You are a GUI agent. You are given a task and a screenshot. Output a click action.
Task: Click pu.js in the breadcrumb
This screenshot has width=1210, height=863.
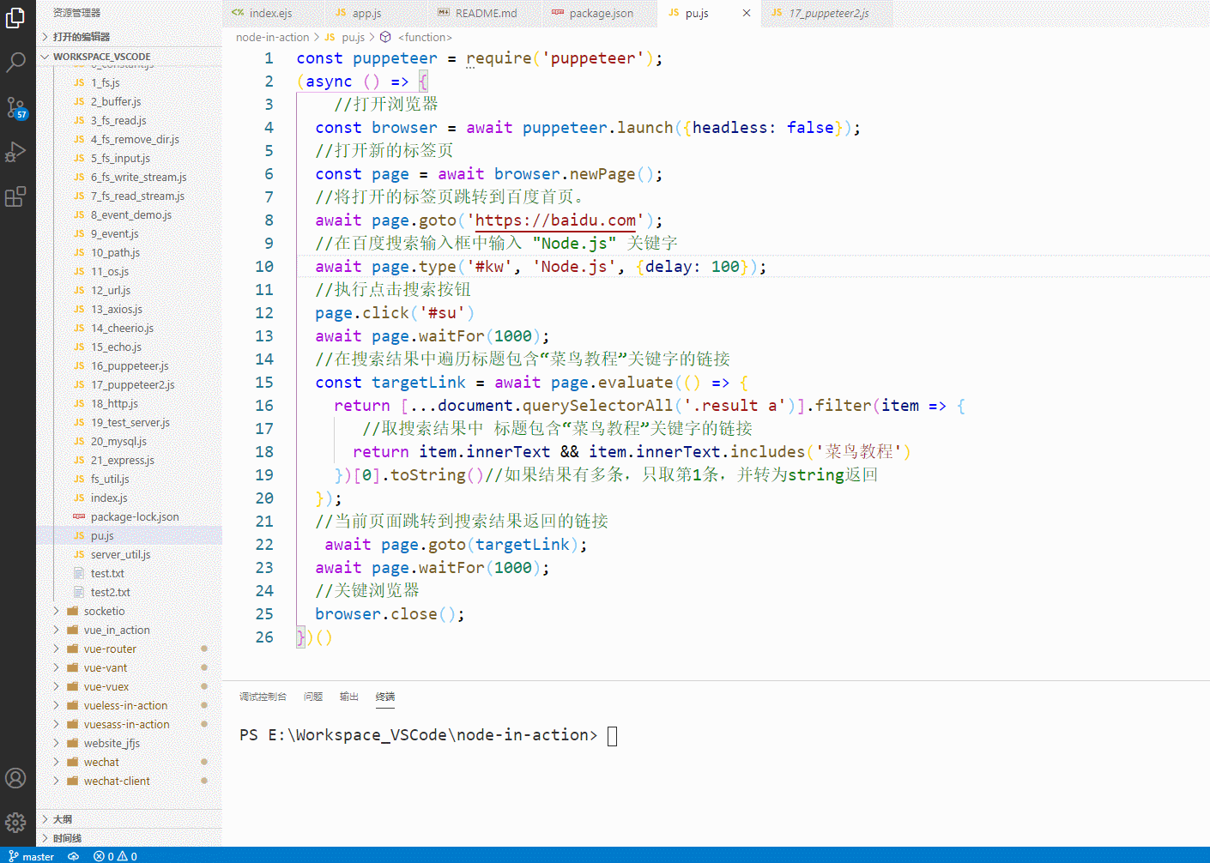coord(353,37)
